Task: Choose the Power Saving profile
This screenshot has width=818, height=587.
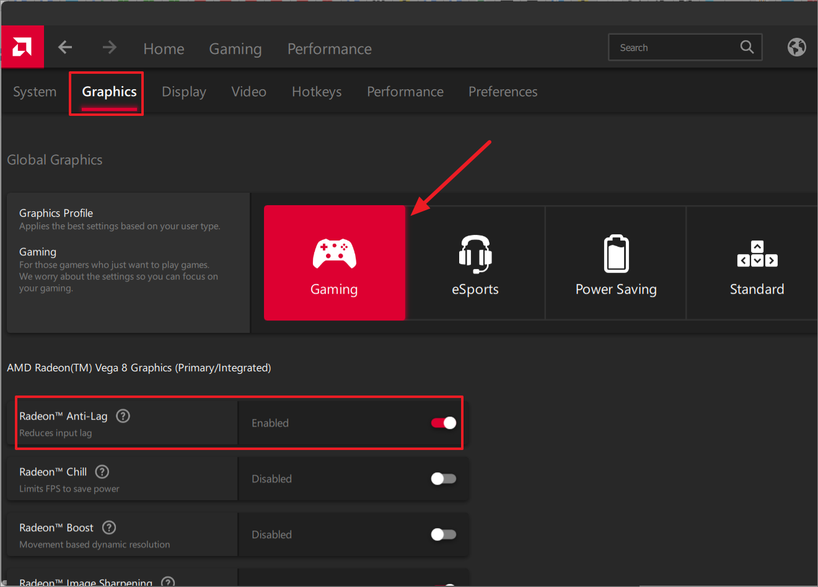Action: pos(616,263)
